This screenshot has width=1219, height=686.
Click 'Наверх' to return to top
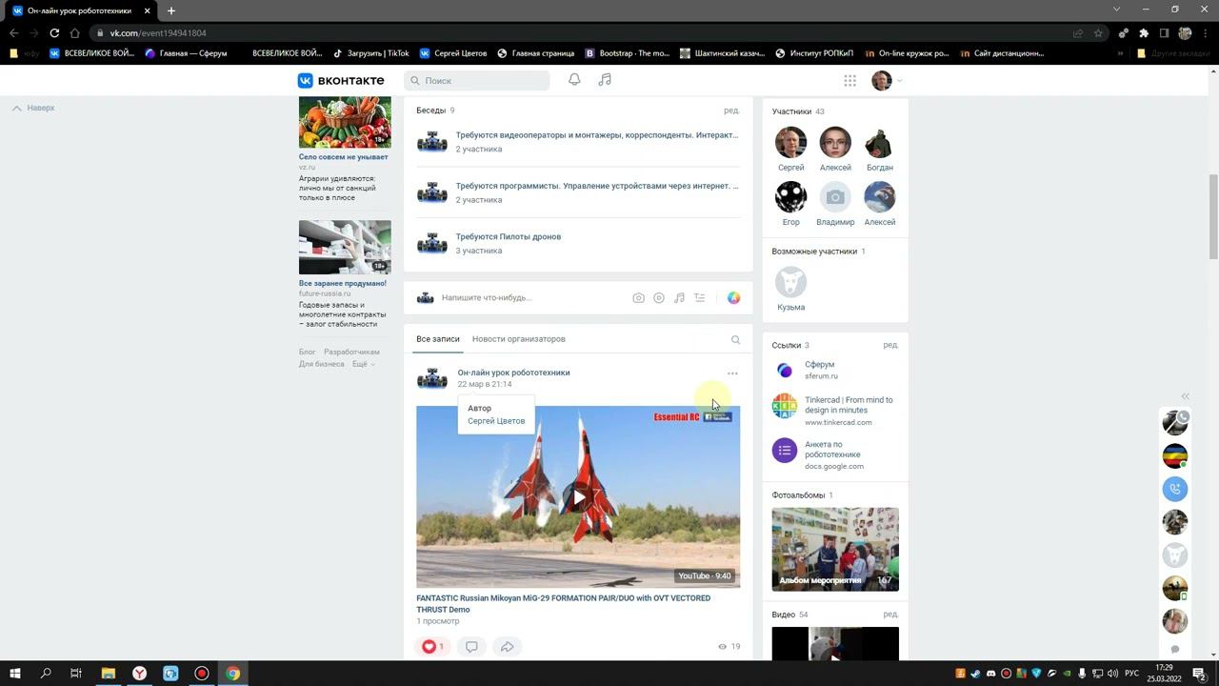(34, 109)
